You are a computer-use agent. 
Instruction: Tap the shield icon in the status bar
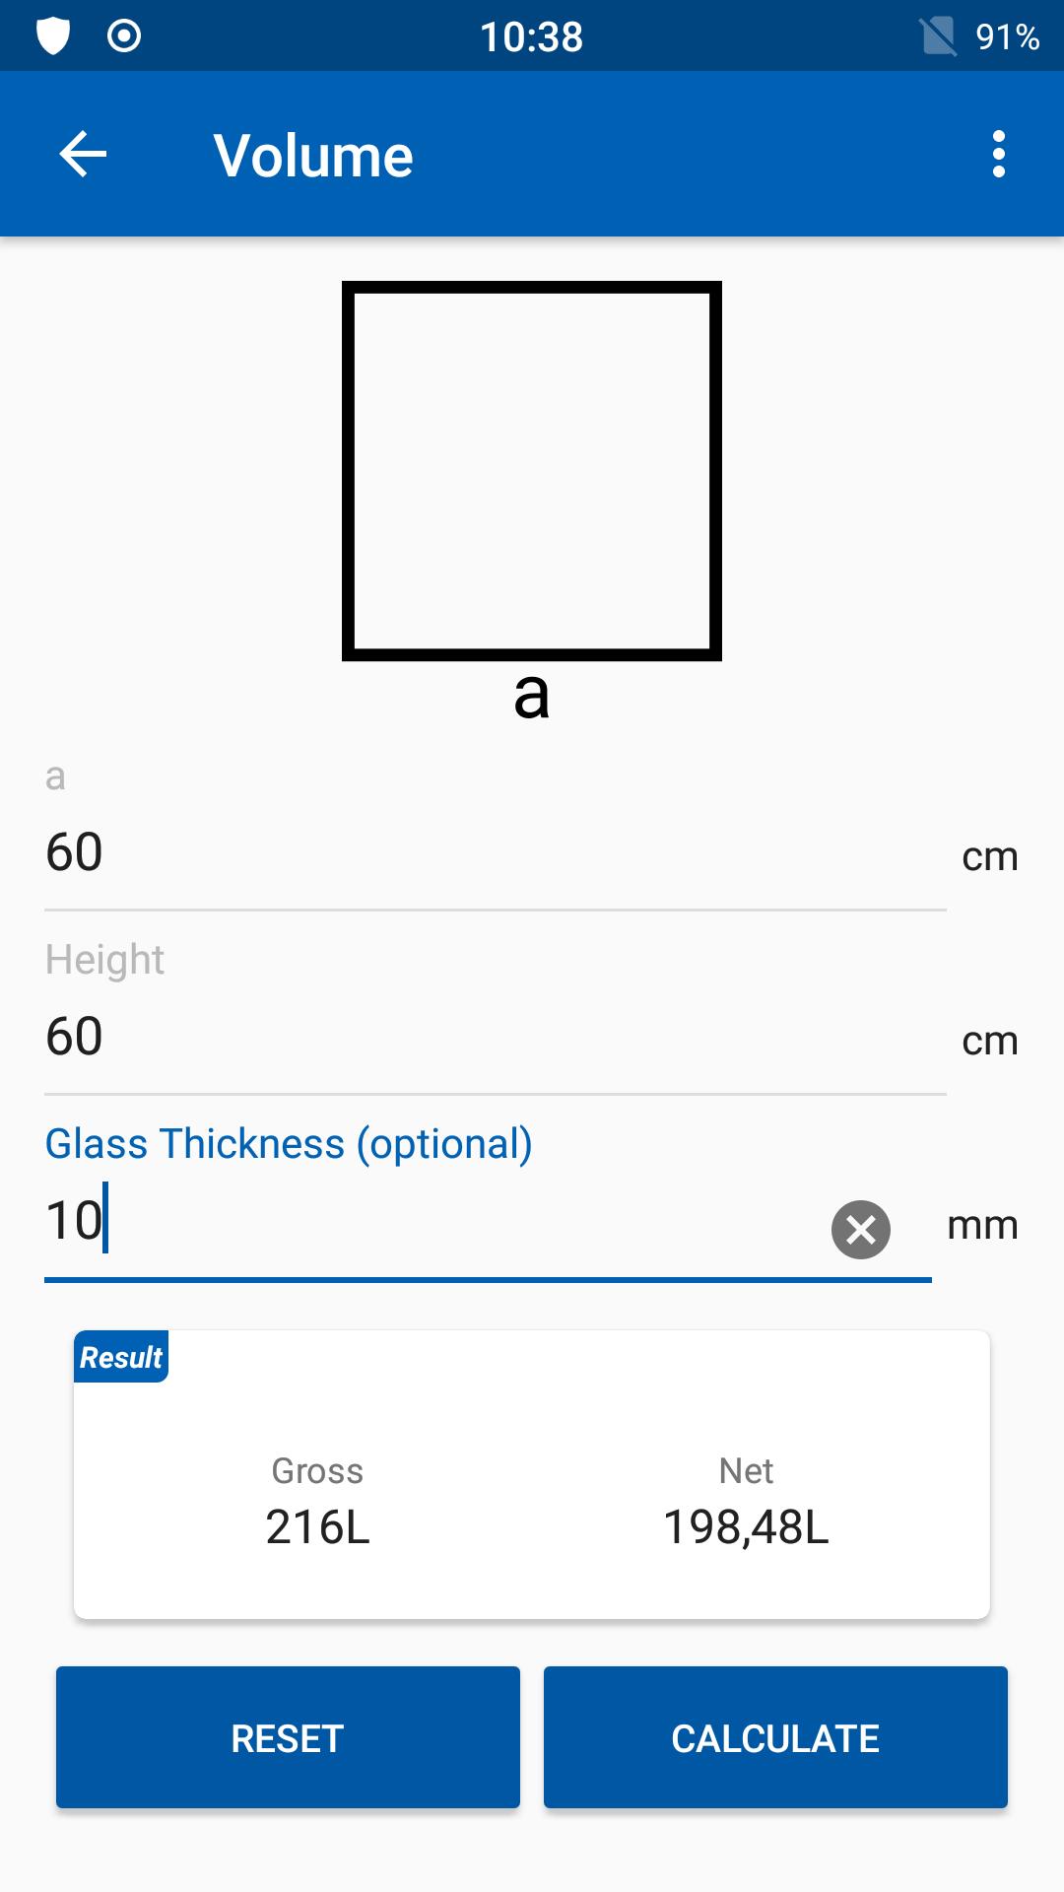click(54, 35)
